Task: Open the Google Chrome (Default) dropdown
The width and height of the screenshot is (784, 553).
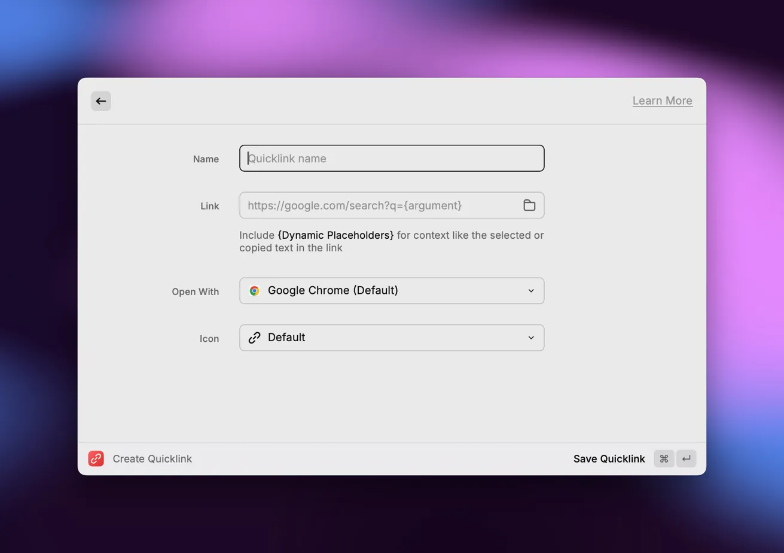Action: (x=392, y=291)
